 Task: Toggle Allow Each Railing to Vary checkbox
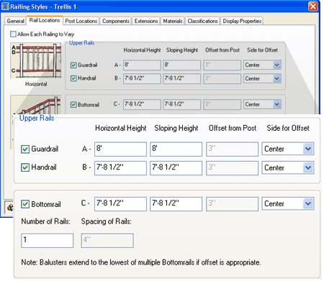[x=13, y=34]
